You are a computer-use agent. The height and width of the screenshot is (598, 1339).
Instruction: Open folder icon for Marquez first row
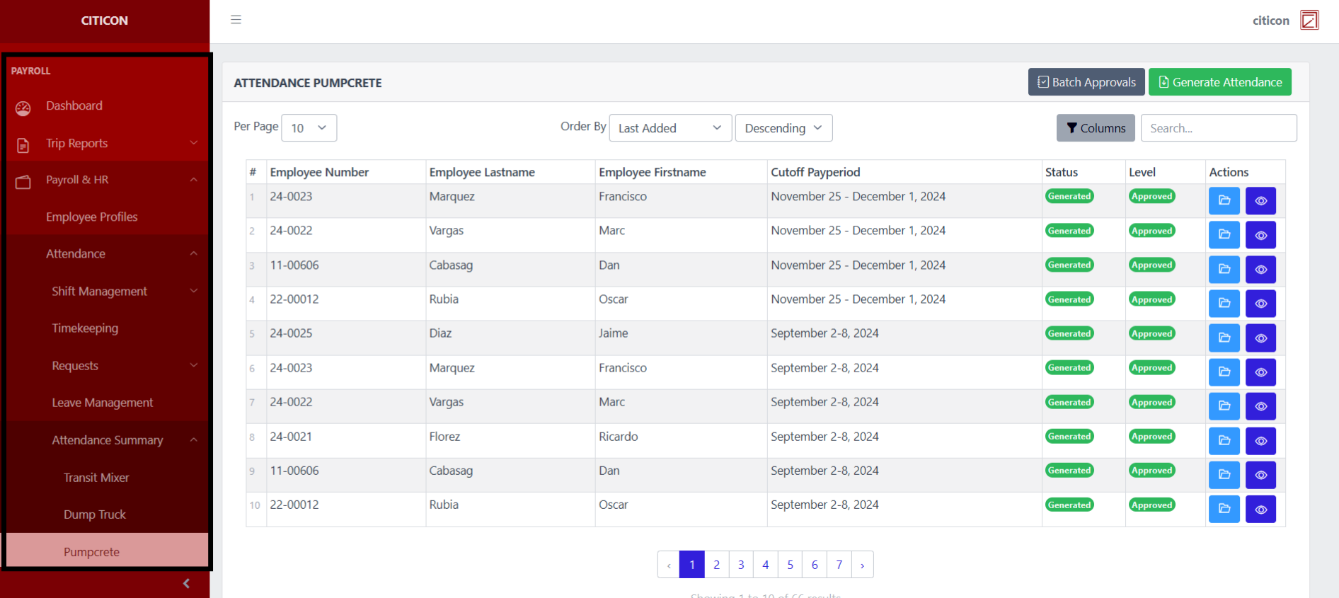pyautogui.click(x=1224, y=201)
